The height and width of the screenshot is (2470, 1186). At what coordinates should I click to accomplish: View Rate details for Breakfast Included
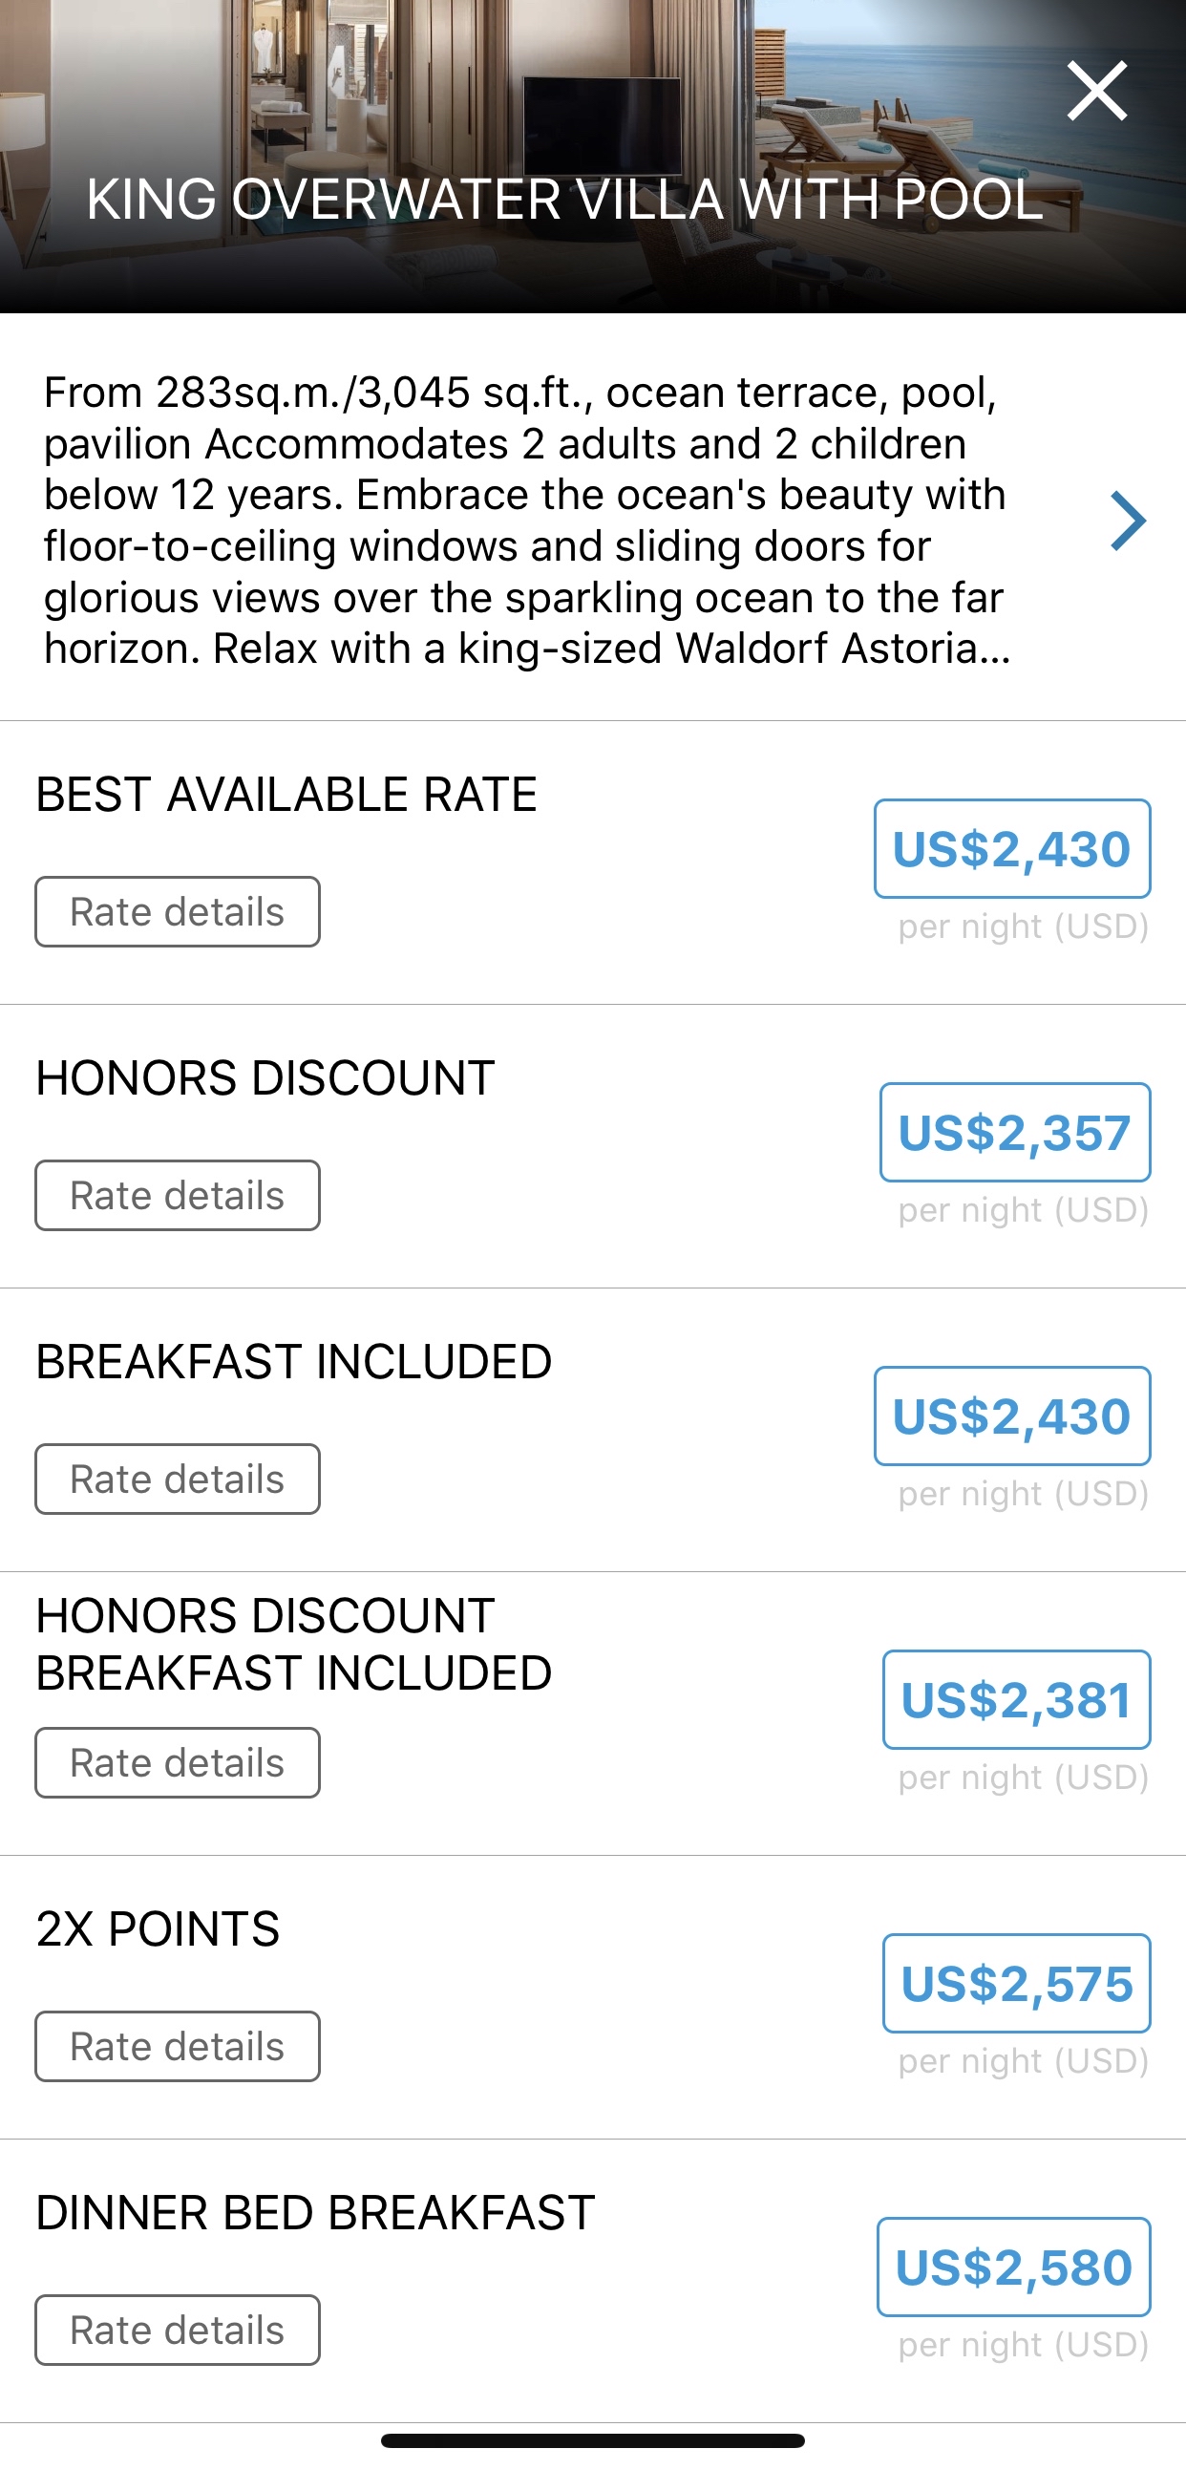tap(178, 1479)
